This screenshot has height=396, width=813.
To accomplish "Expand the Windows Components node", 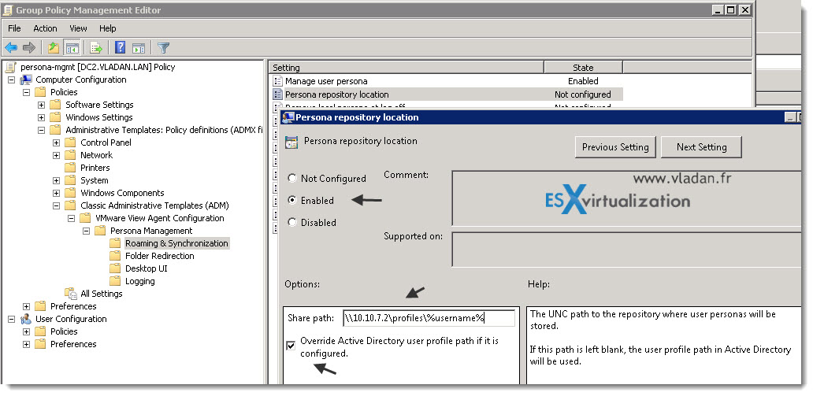I will 57,193.
